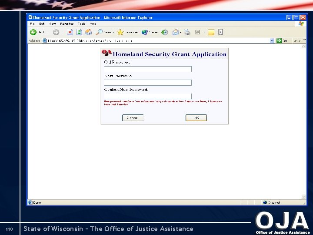313x235 pixels.
Task: Expand the address bar dropdown arrow
Action: (x=272, y=40)
